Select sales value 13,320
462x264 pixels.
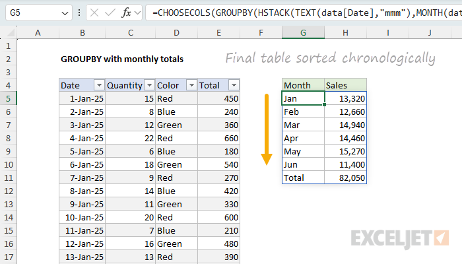(x=346, y=98)
